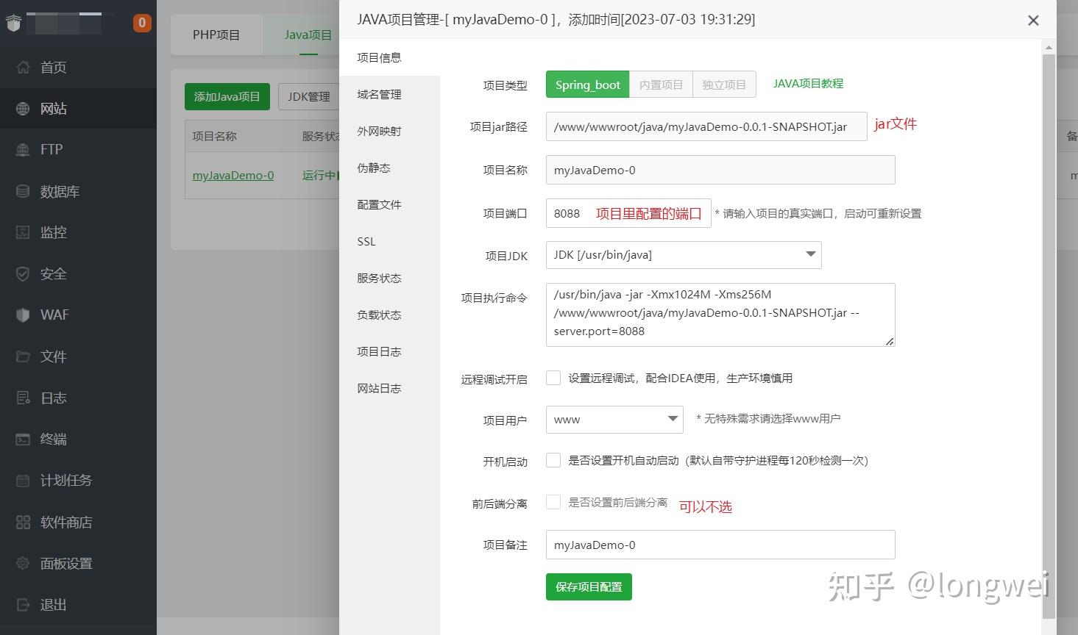
Task: Open the 文件 file manager
Action: point(52,356)
